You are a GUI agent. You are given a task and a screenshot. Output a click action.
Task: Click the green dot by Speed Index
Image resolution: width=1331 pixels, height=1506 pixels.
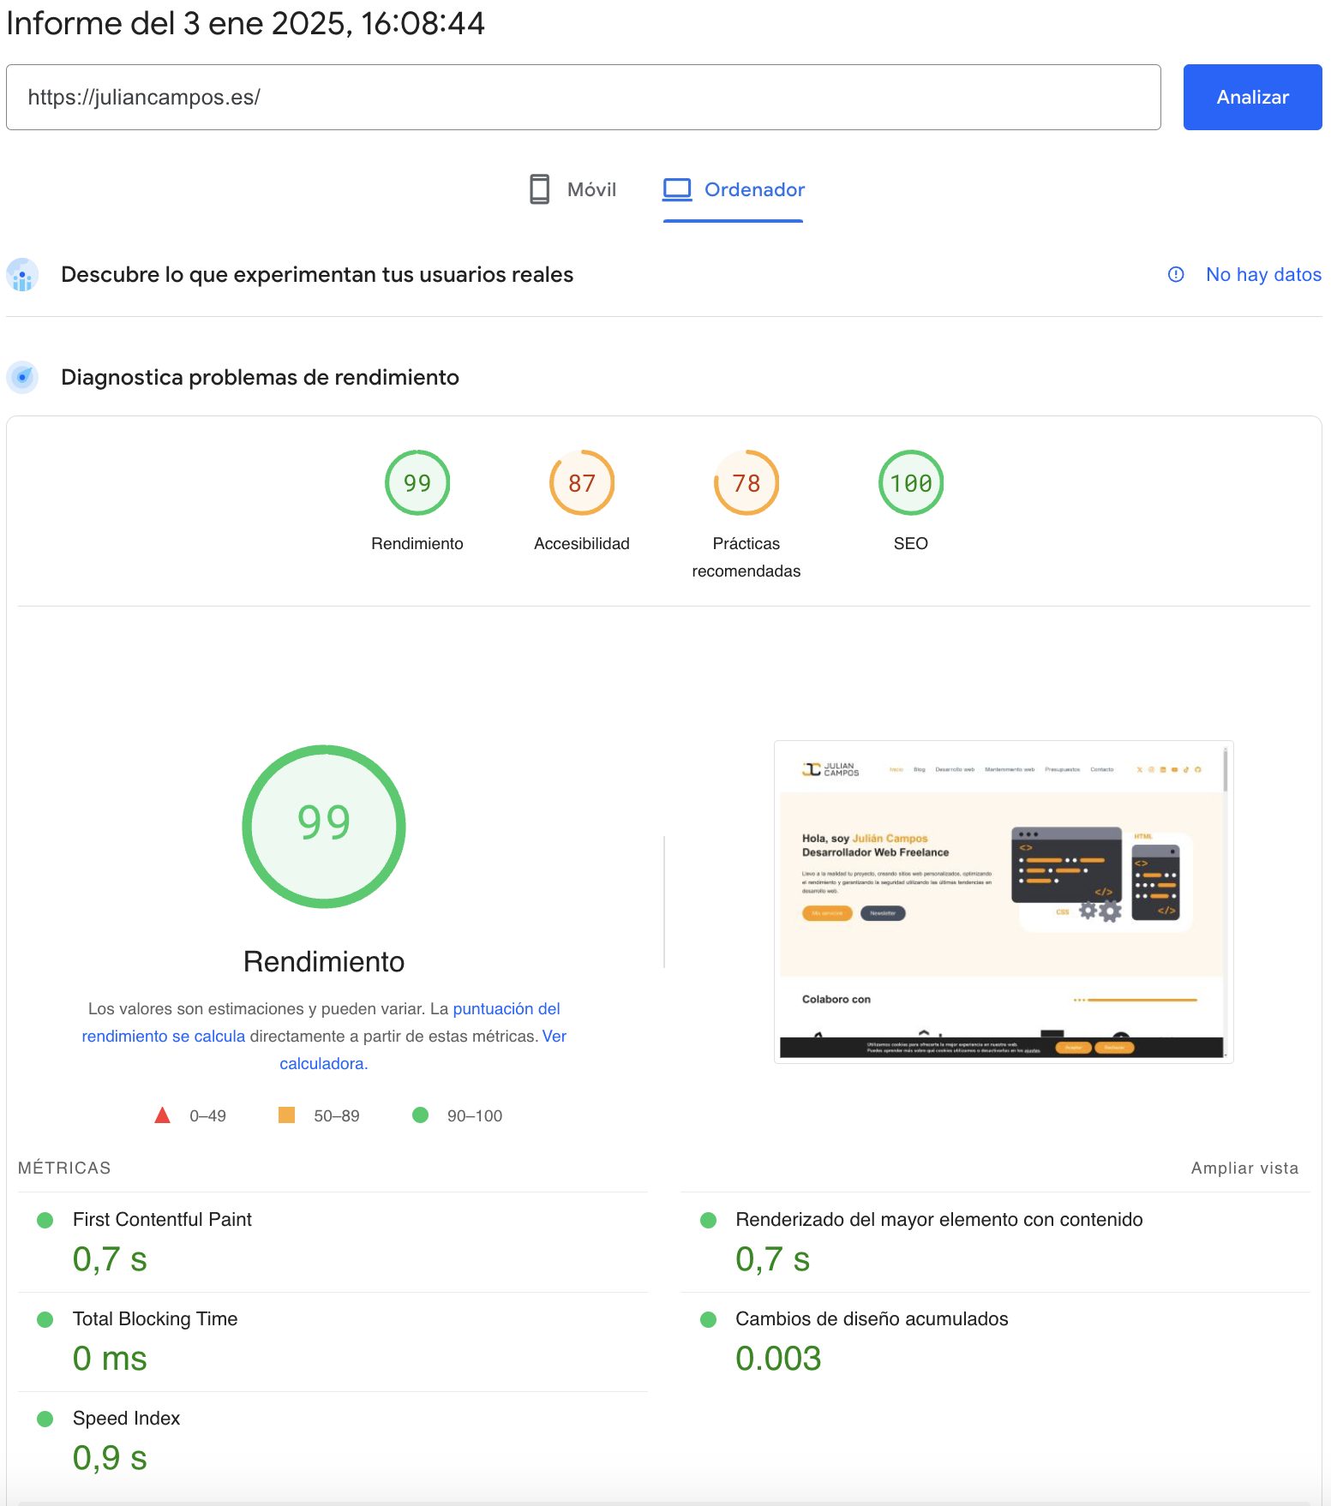(45, 1419)
